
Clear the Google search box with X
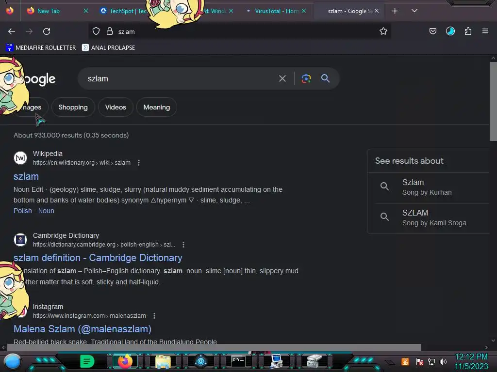tap(282, 78)
